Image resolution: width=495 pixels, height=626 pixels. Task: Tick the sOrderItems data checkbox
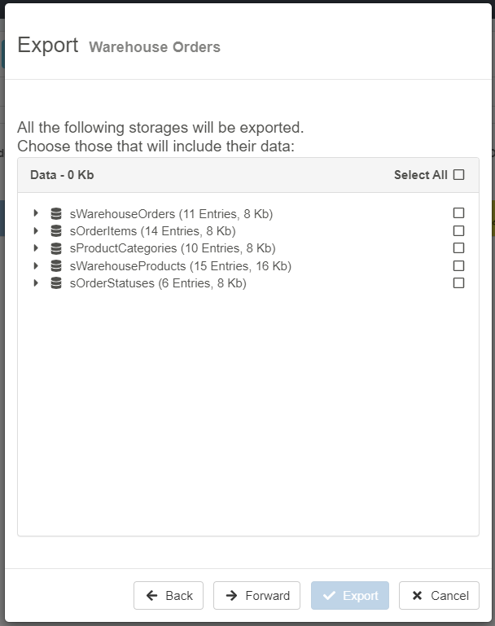point(459,231)
